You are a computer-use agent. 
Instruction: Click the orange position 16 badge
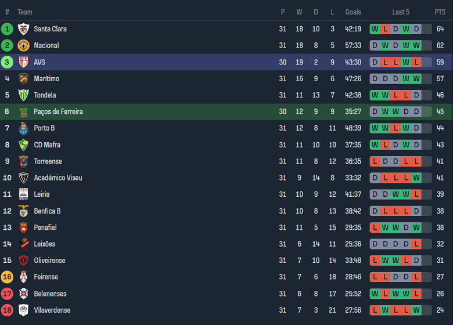8,277
